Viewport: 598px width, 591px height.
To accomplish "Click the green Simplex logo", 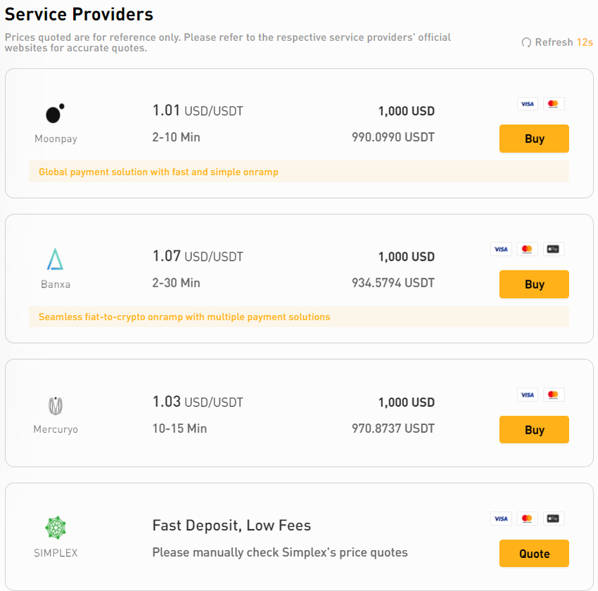I will (x=56, y=528).
